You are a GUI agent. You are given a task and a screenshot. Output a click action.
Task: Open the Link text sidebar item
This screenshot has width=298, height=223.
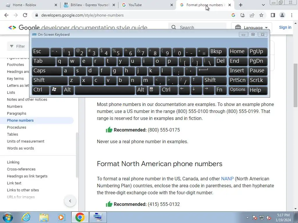pyautogui.click(x=14, y=183)
